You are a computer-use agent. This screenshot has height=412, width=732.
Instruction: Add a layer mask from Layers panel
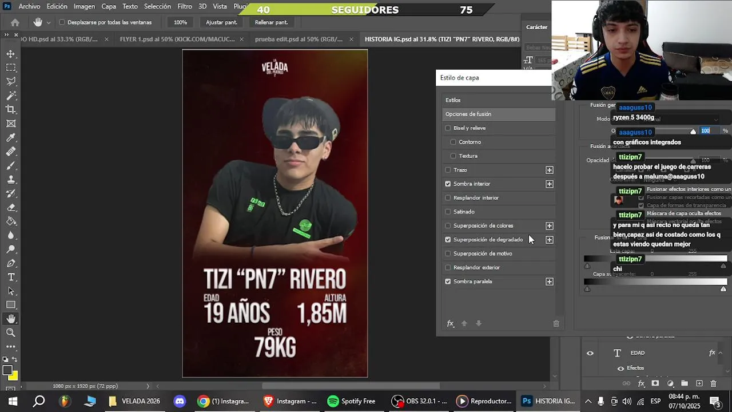(655, 383)
